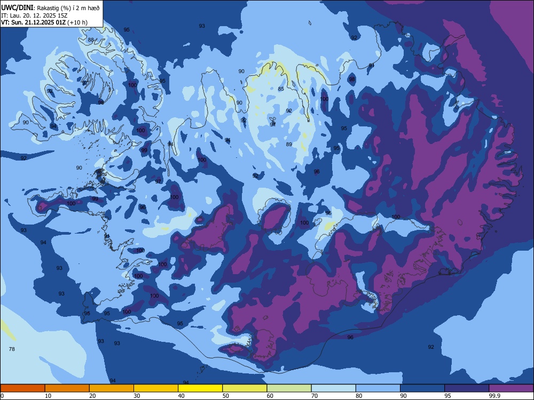Select the golden 30–40 legend swatch
Image resolution: width=534 pixels, height=400 pixels.
(x=156, y=388)
